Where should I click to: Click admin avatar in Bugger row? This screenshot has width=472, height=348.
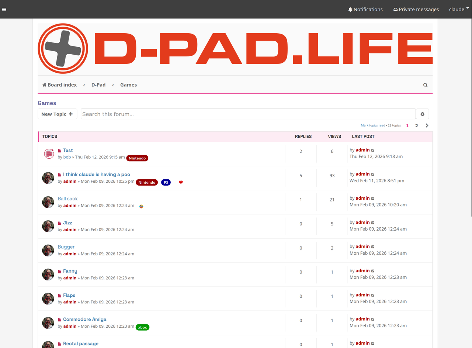coord(48,251)
